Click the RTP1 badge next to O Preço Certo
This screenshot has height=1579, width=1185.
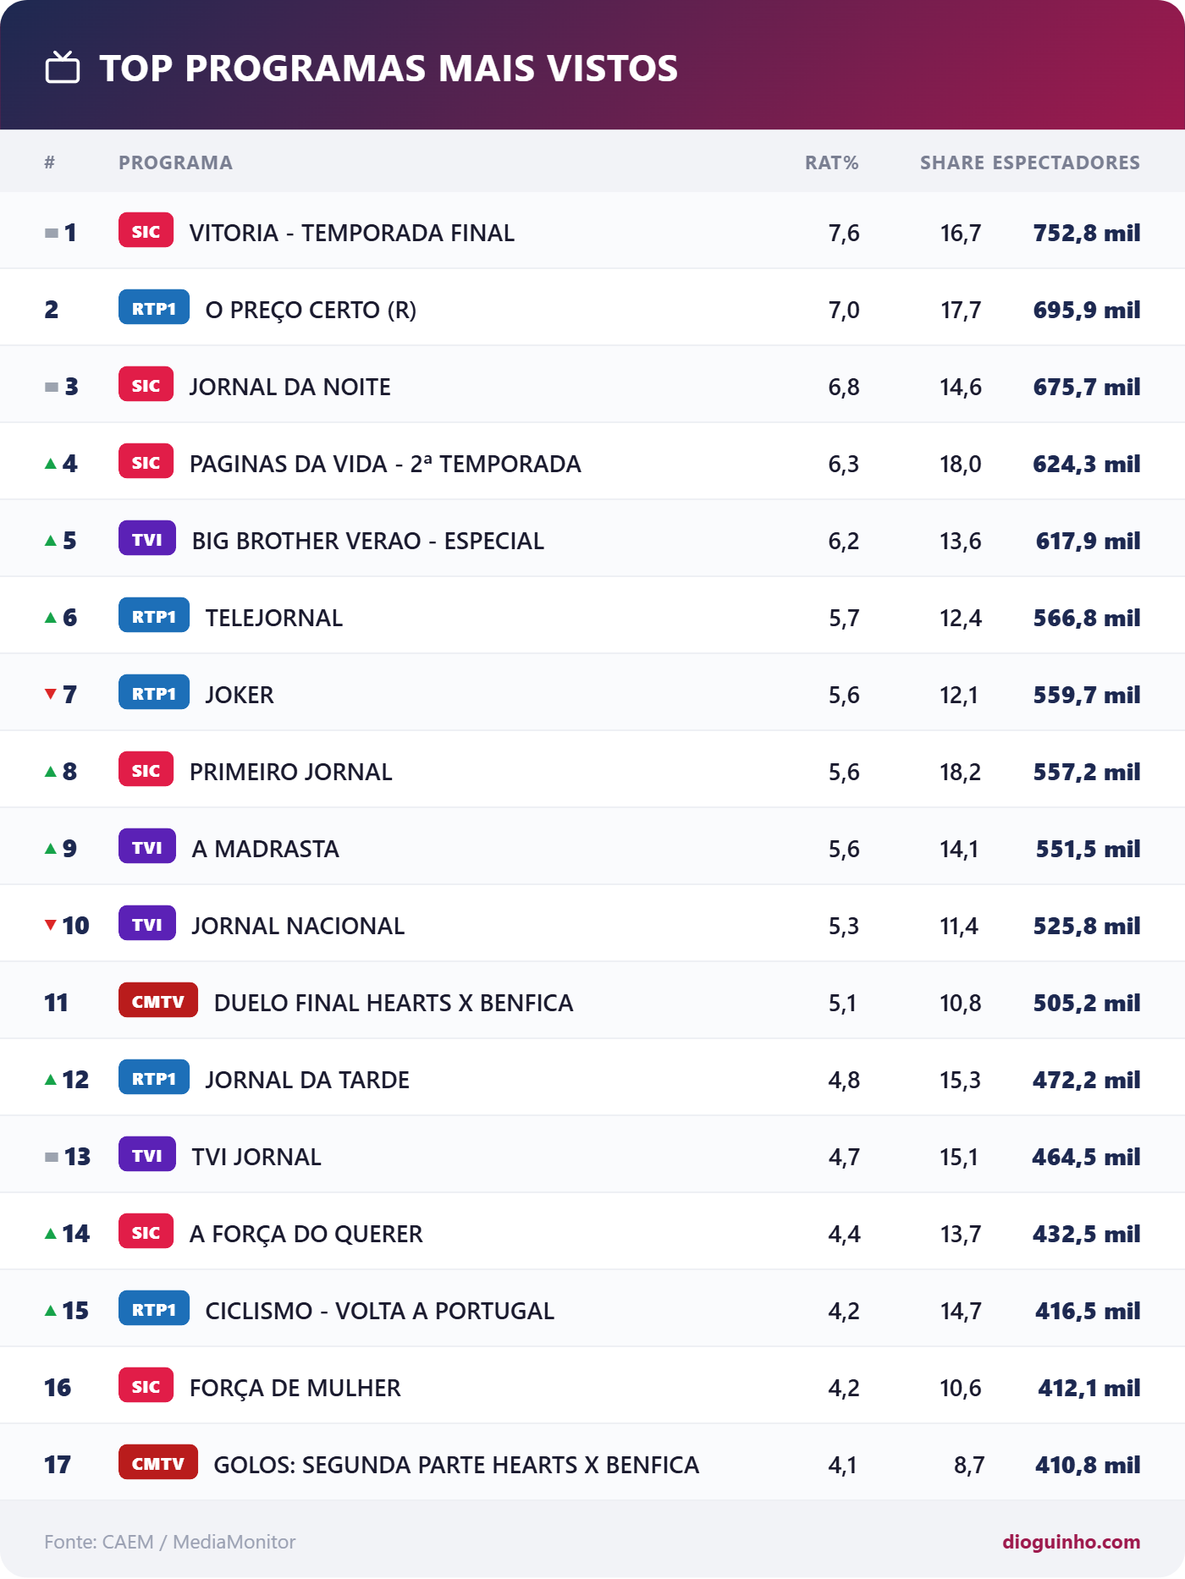(154, 308)
